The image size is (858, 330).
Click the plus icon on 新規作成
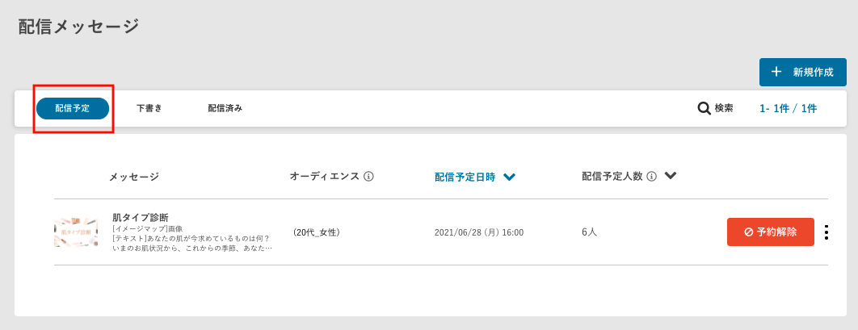(776, 72)
